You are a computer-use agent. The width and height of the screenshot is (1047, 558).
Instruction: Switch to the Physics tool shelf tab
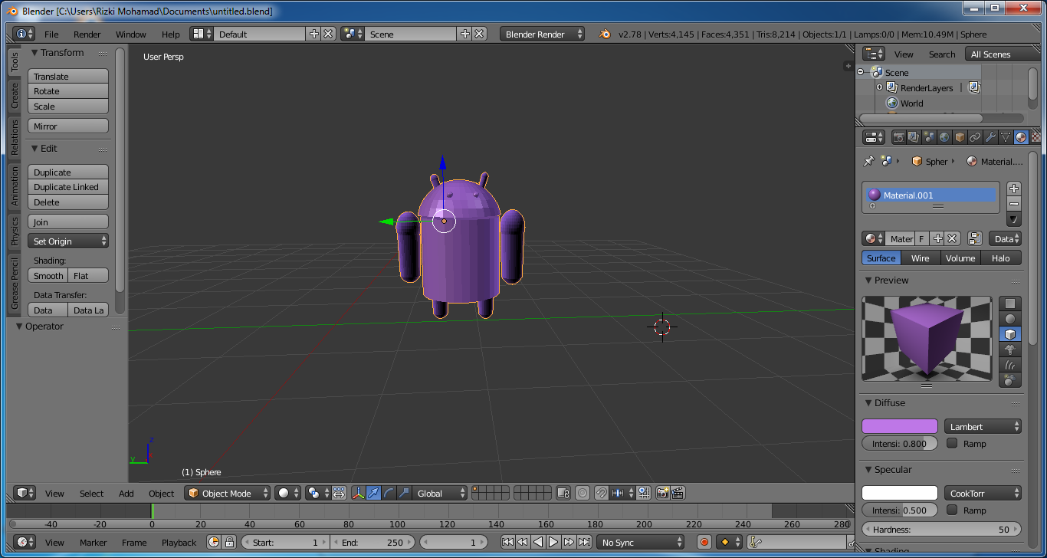click(14, 231)
